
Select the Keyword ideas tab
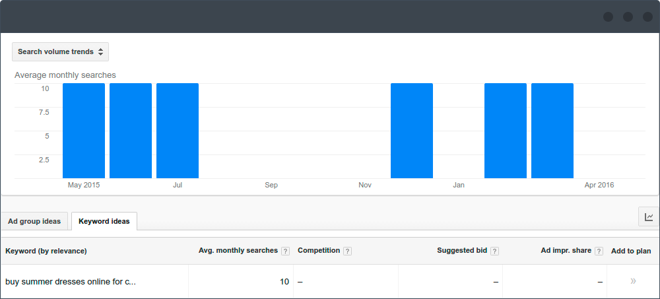104,222
